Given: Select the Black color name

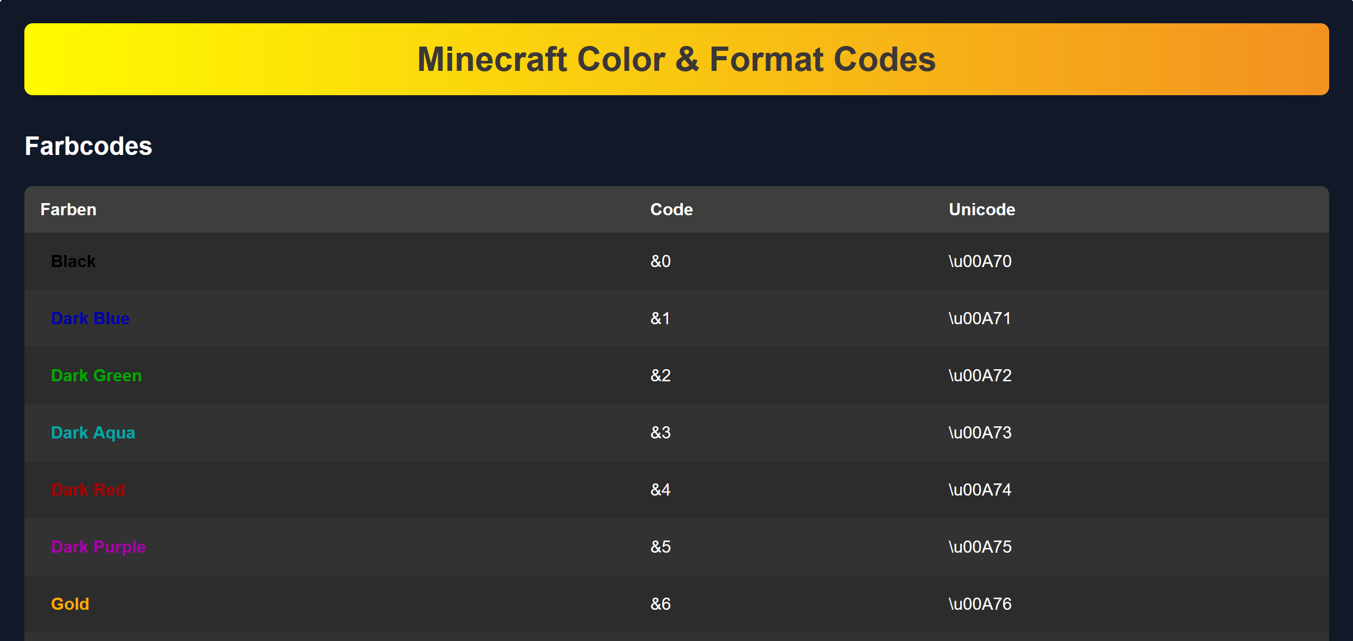Looking at the screenshot, I should click(x=74, y=261).
